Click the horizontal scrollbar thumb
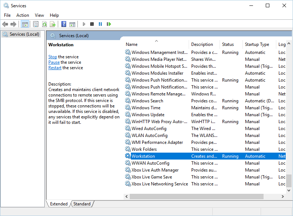The image size is (293, 216). (x=197, y=197)
